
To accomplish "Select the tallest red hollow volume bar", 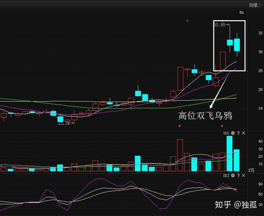I will [x=180, y=155].
